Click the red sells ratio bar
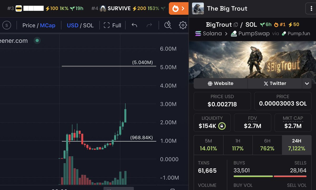316x190 pixels. [x=290, y=176]
